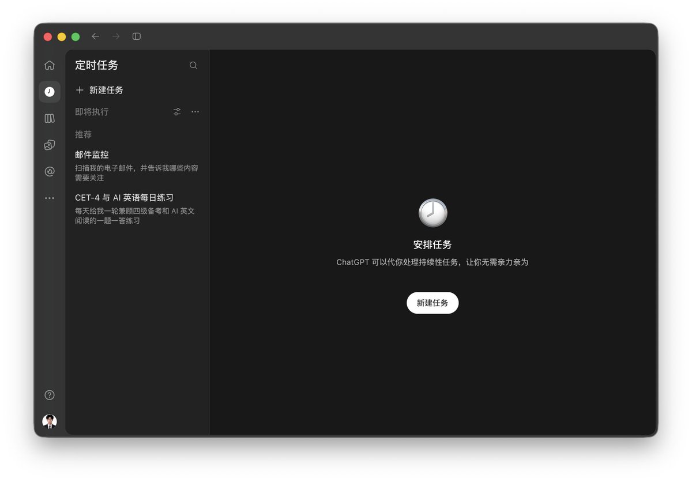692x482 pixels.
Task: Navigate forward with the right arrow
Action: pos(116,36)
